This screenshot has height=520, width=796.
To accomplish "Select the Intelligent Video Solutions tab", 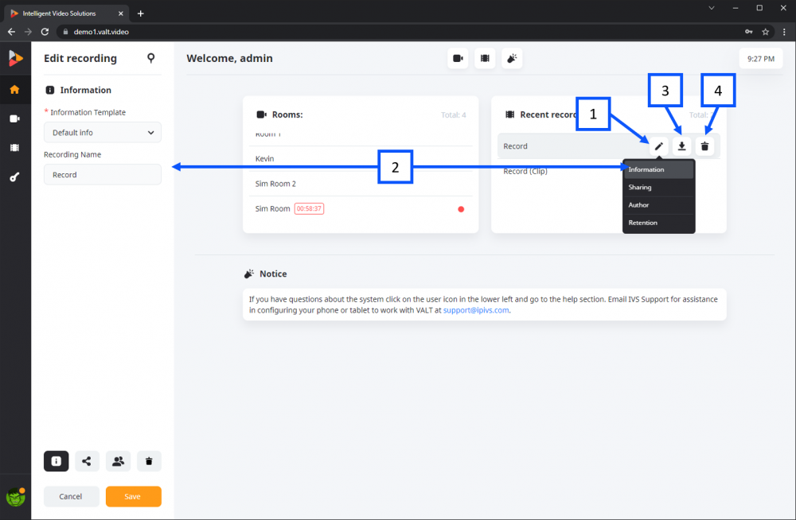I will coord(66,14).
